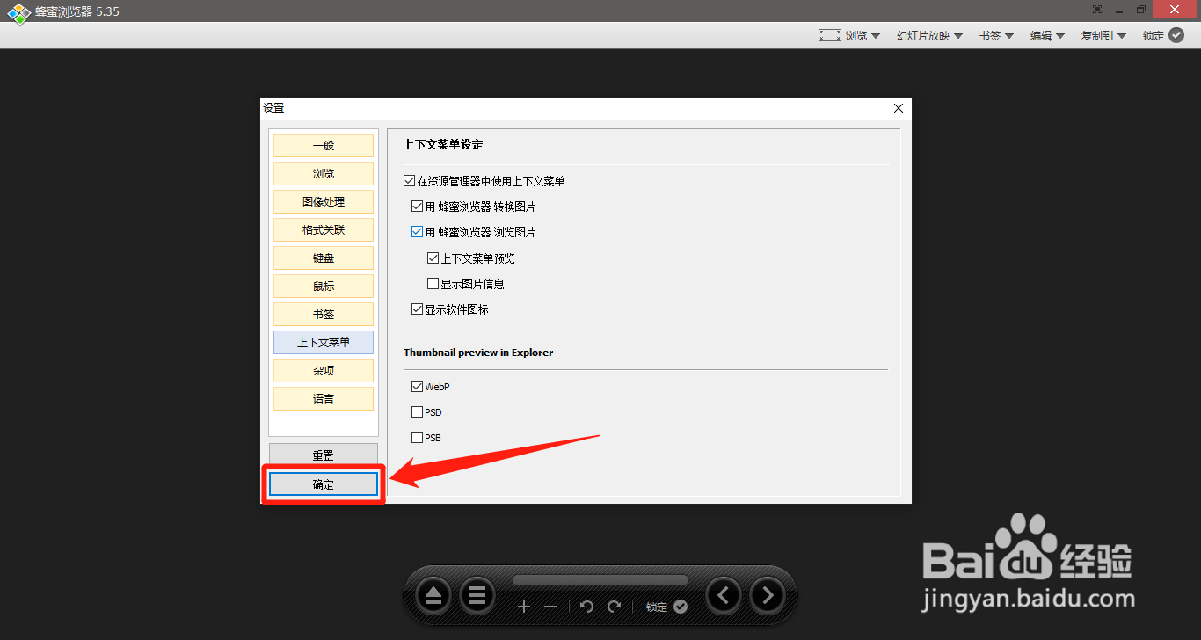Rotate image counterclockwise icon
This screenshot has width=1201, height=640.
click(x=587, y=607)
